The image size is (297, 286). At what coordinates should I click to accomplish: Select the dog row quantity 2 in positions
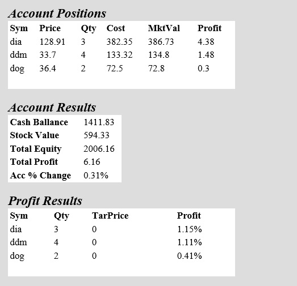(x=83, y=68)
